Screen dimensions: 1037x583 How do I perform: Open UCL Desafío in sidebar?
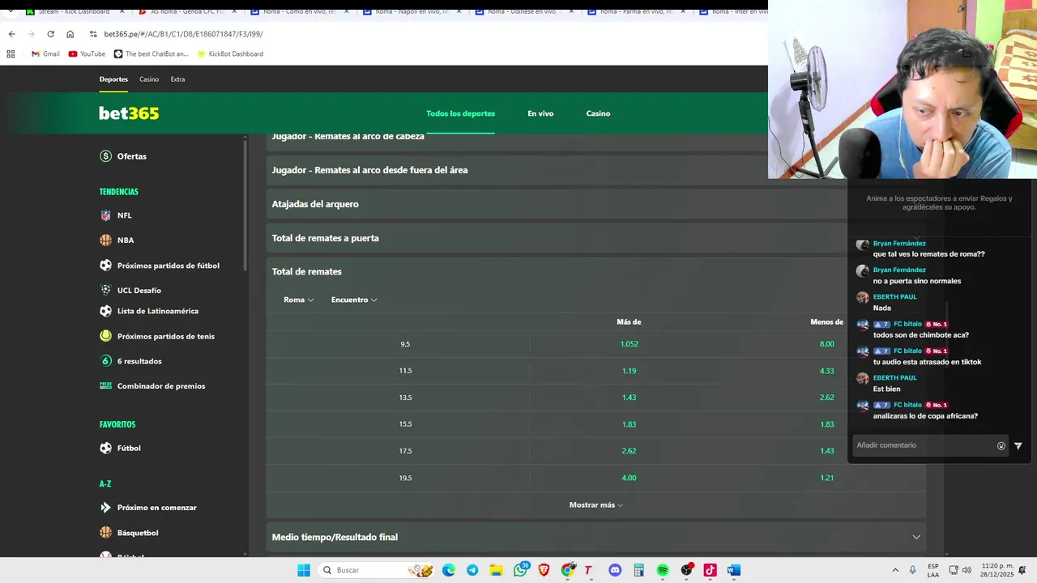click(130, 290)
